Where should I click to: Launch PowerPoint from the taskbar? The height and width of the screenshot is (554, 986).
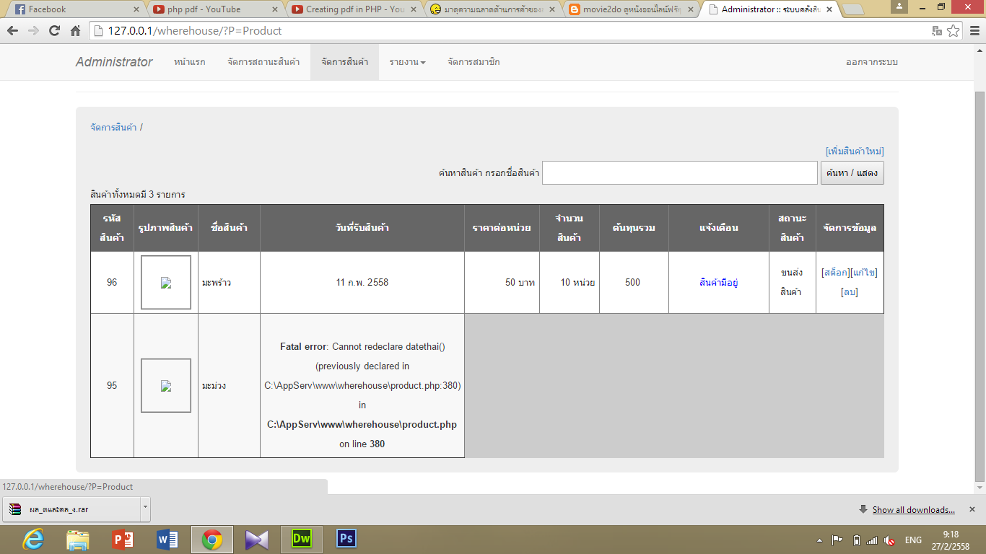123,539
